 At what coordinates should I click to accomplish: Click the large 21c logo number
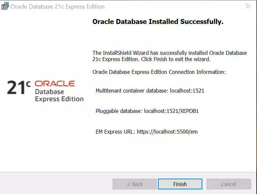pyautogui.click(x=16, y=88)
